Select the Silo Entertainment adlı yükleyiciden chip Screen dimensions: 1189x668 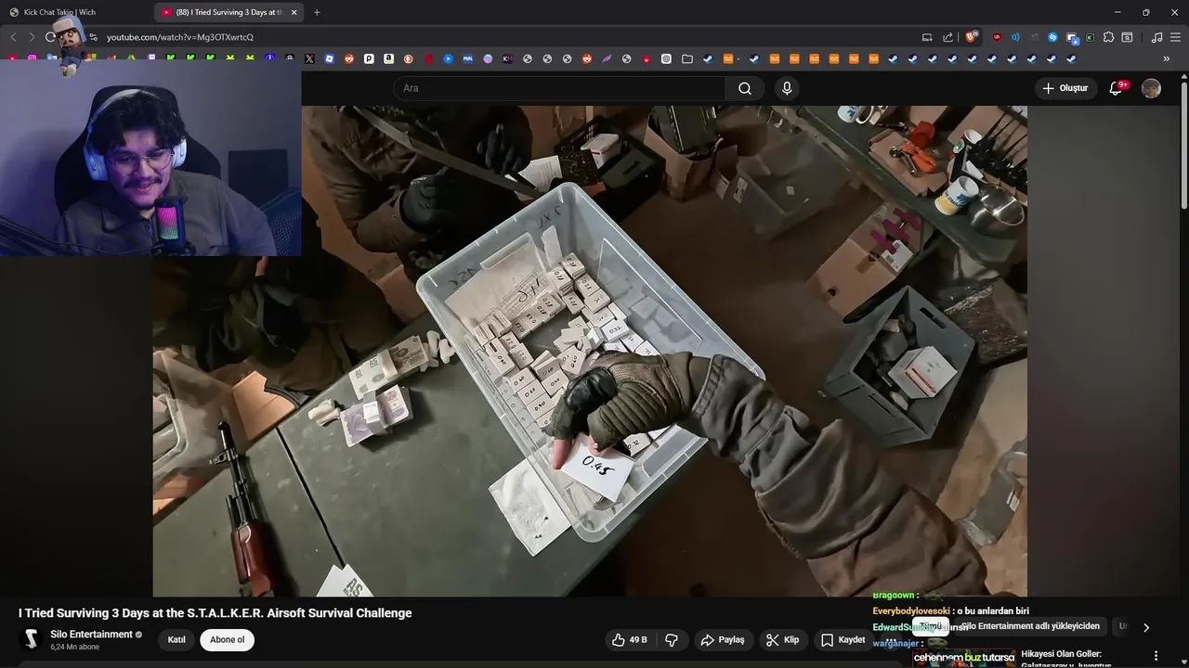coord(1029,626)
